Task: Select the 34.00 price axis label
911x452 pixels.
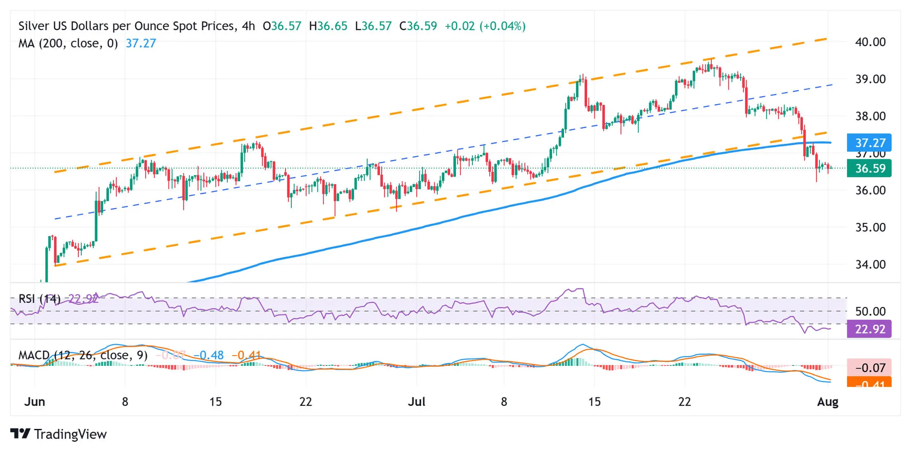Action: tap(870, 265)
